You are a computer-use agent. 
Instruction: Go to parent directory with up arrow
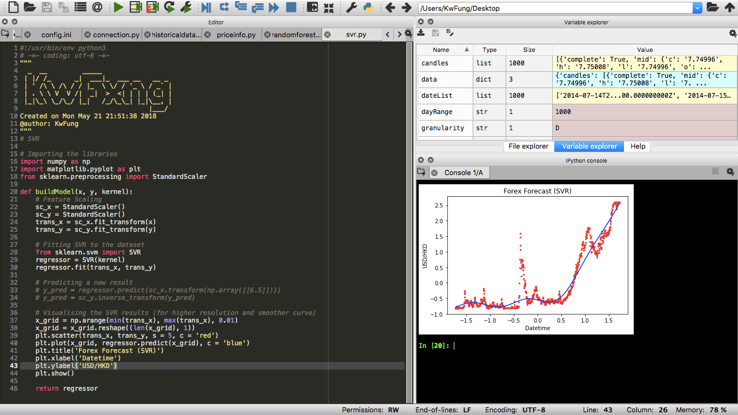730,8
